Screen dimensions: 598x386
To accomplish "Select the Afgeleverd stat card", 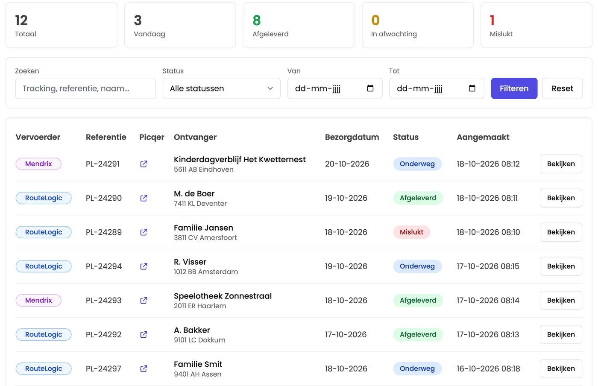I will coord(299,25).
